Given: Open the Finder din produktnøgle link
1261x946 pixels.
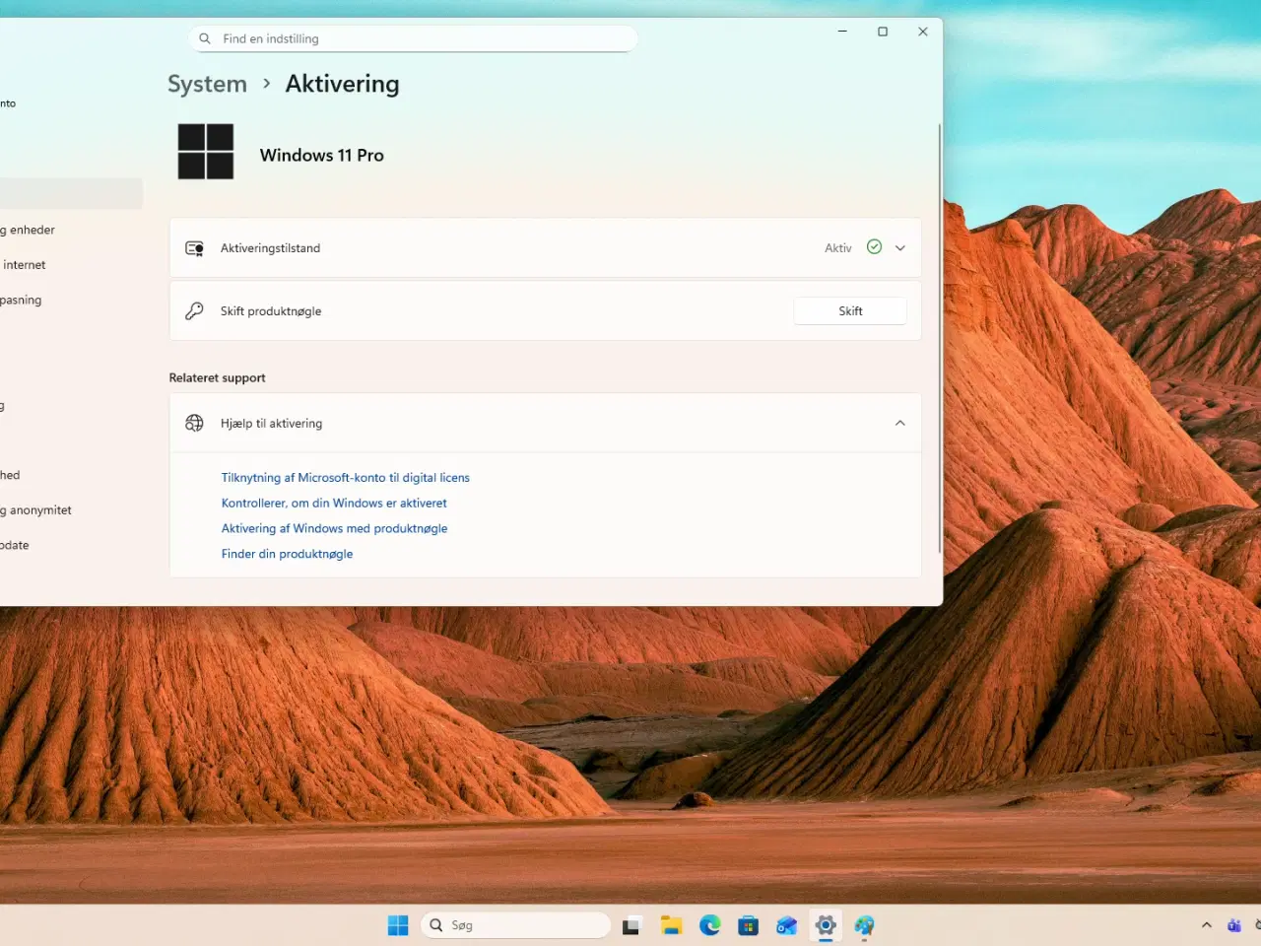Looking at the screenshot, I should tap(287, 554).
